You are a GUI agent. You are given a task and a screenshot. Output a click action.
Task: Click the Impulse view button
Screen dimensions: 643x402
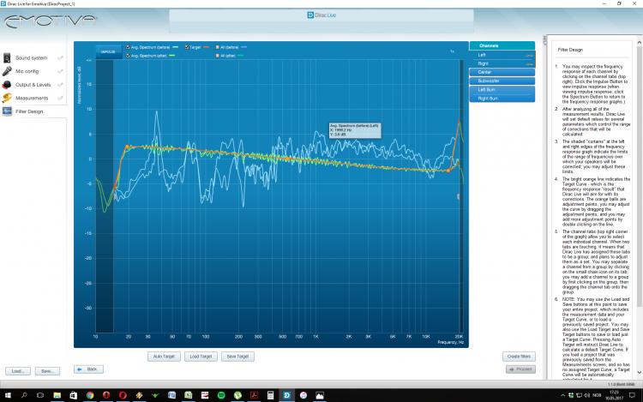[108, 51]
